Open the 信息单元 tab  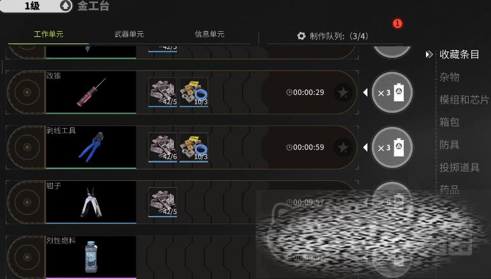coord(210,34)
